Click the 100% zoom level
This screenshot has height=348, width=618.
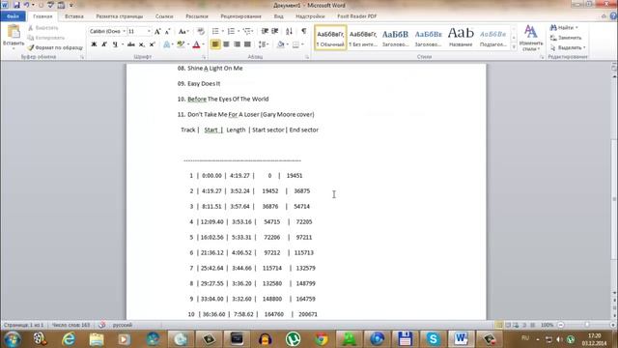pos(548,325)
